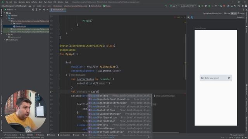Open the App Inspection tool window
248x139 pixels.
pyautogui.click(x=64, y=135)
